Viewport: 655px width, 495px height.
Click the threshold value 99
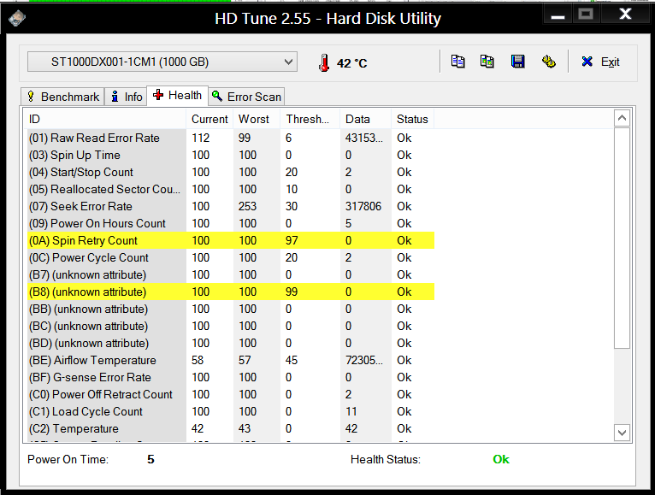[292, 292]
